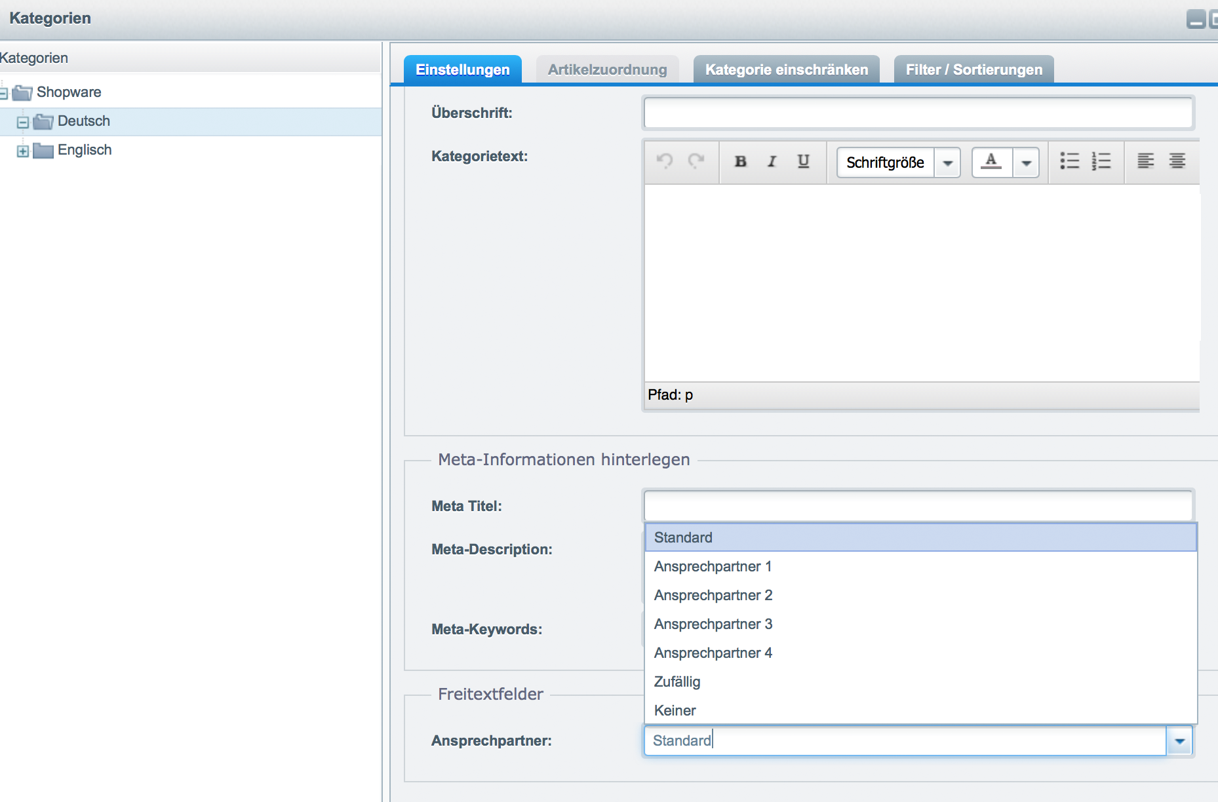Open the Kategorie einschränken tab
Viewport: 1218px width, 802px height.
click(787, 69)
